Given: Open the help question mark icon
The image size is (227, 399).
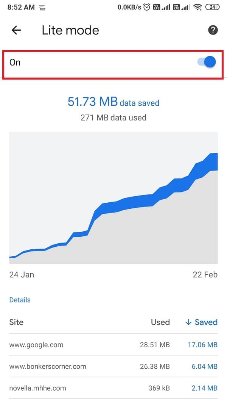Looking at the screenshot, I should click(x=213, y=30).
